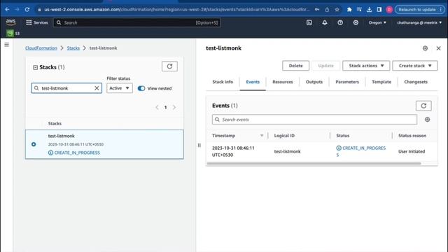Screen dimensions: 448x252
Task: Open the Stack actions dropdown
Action: coord(366,66)
